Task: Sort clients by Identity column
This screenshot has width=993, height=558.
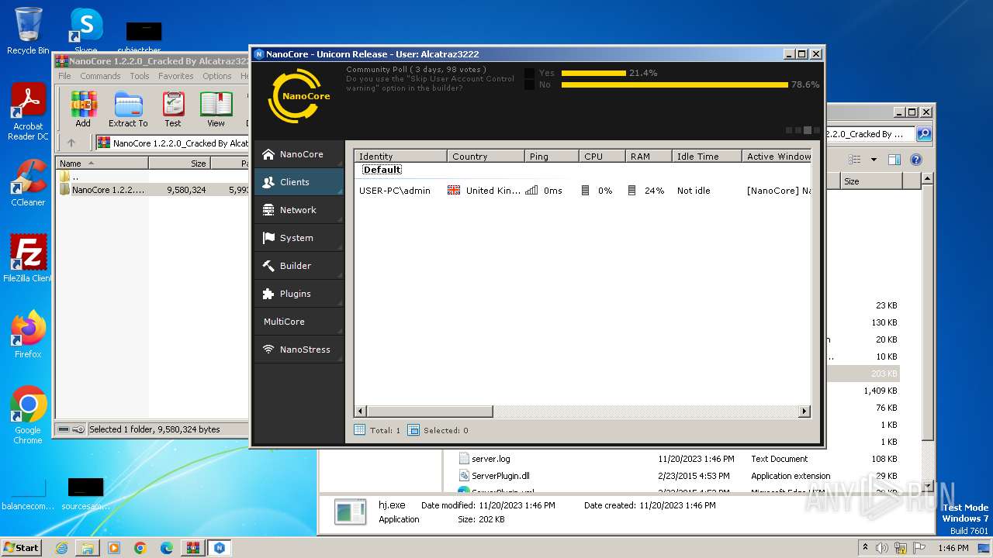Action: 400,157
